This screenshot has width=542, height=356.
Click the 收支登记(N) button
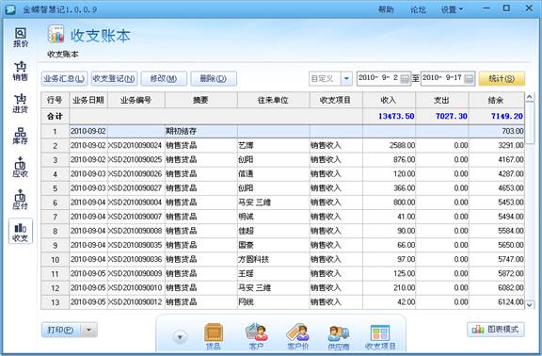tap(115, 78)
